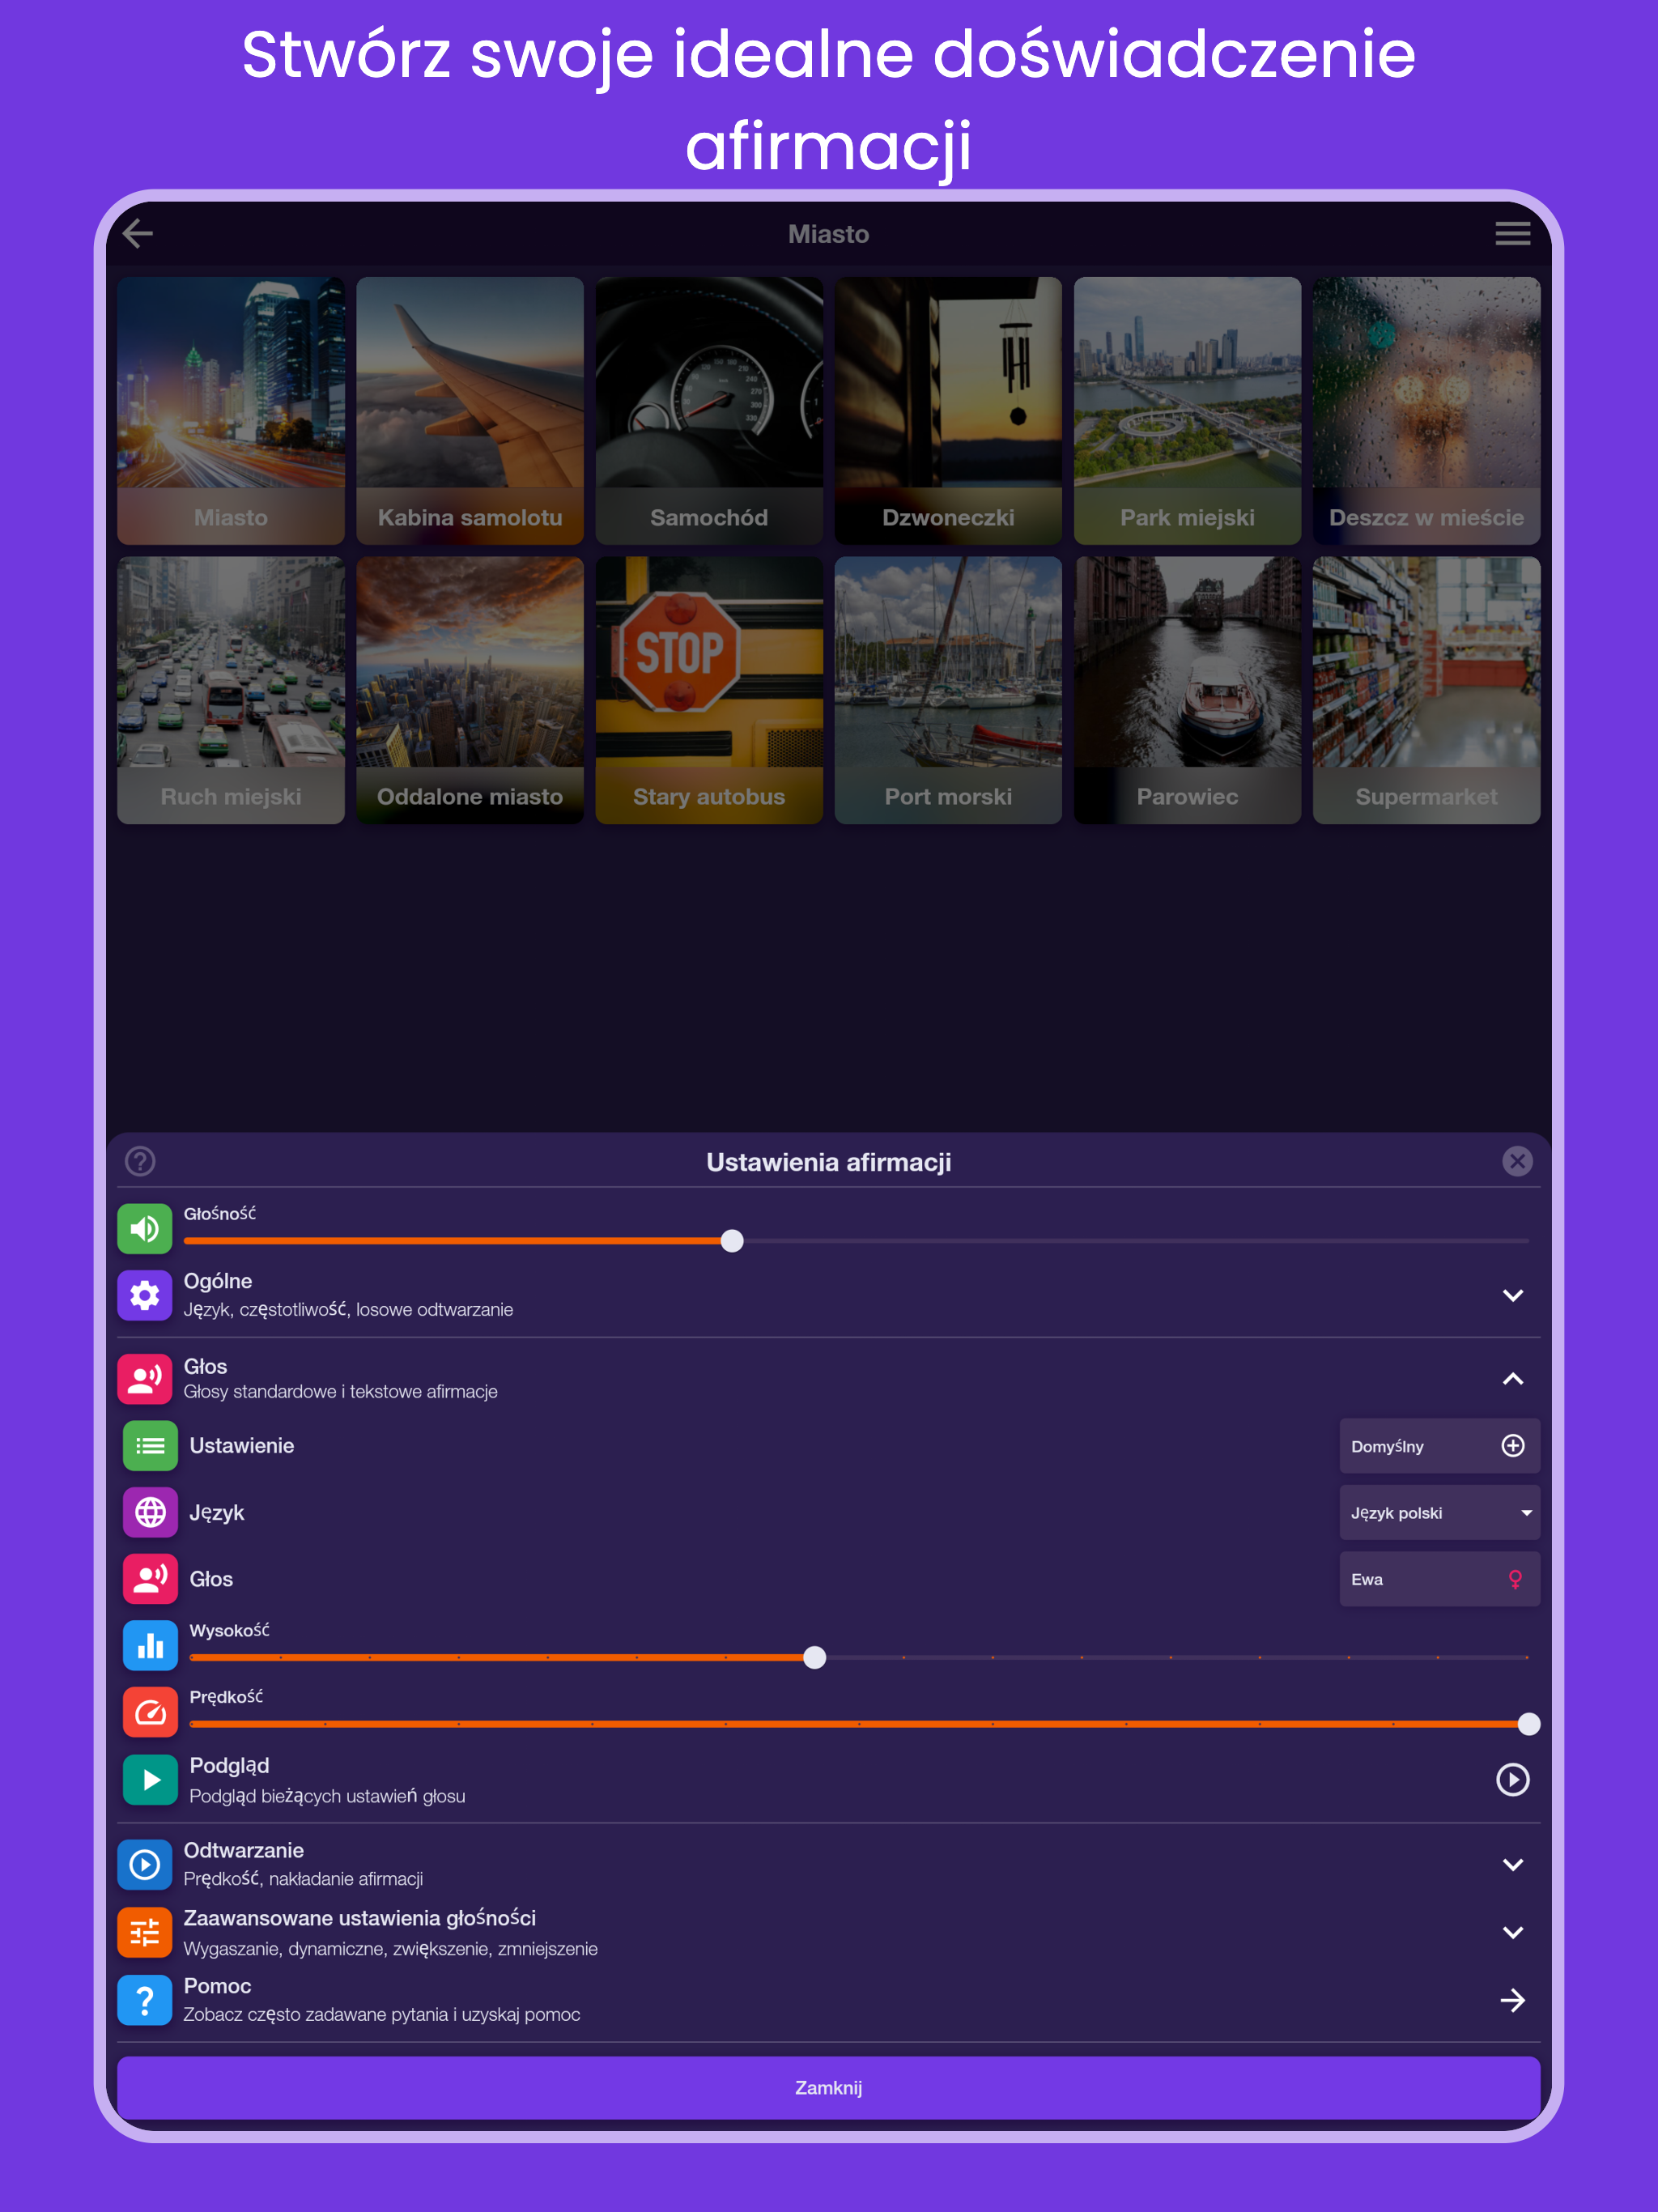
Task: Select the Park miejski thumbnail
Action: coord(1187,411)
